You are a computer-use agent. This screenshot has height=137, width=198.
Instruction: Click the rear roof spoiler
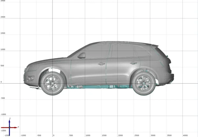tap(154, 46)
